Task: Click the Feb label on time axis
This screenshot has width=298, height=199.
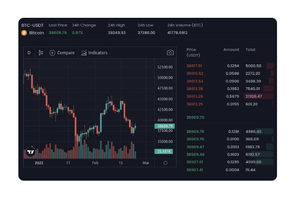Action: [95, 163]
